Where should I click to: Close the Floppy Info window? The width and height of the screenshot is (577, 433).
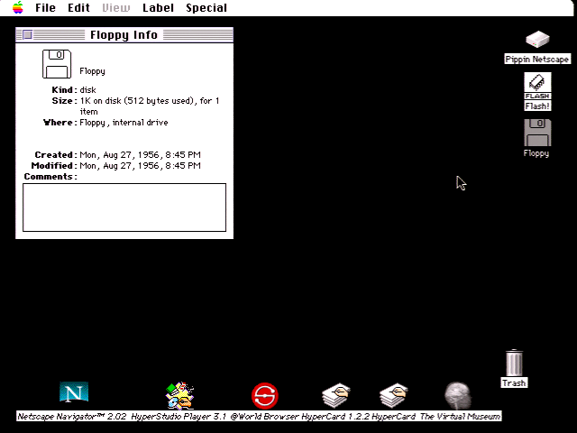pyautogui.click(x=28, y=34)
